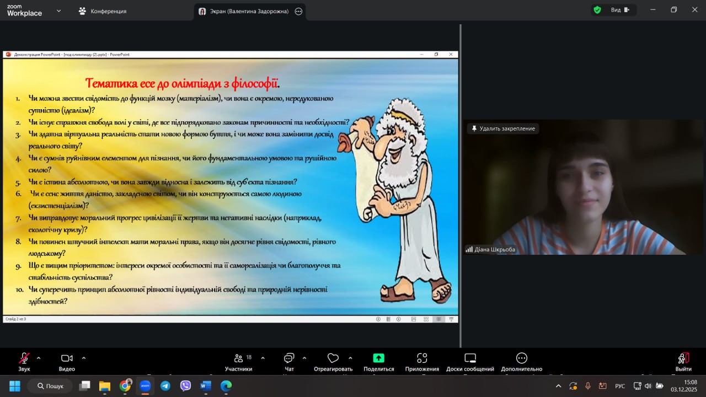Screen dimensions: 706x397
Task: Open the Zoom Workplace dropdown chevron
Action: click(58, 10)
